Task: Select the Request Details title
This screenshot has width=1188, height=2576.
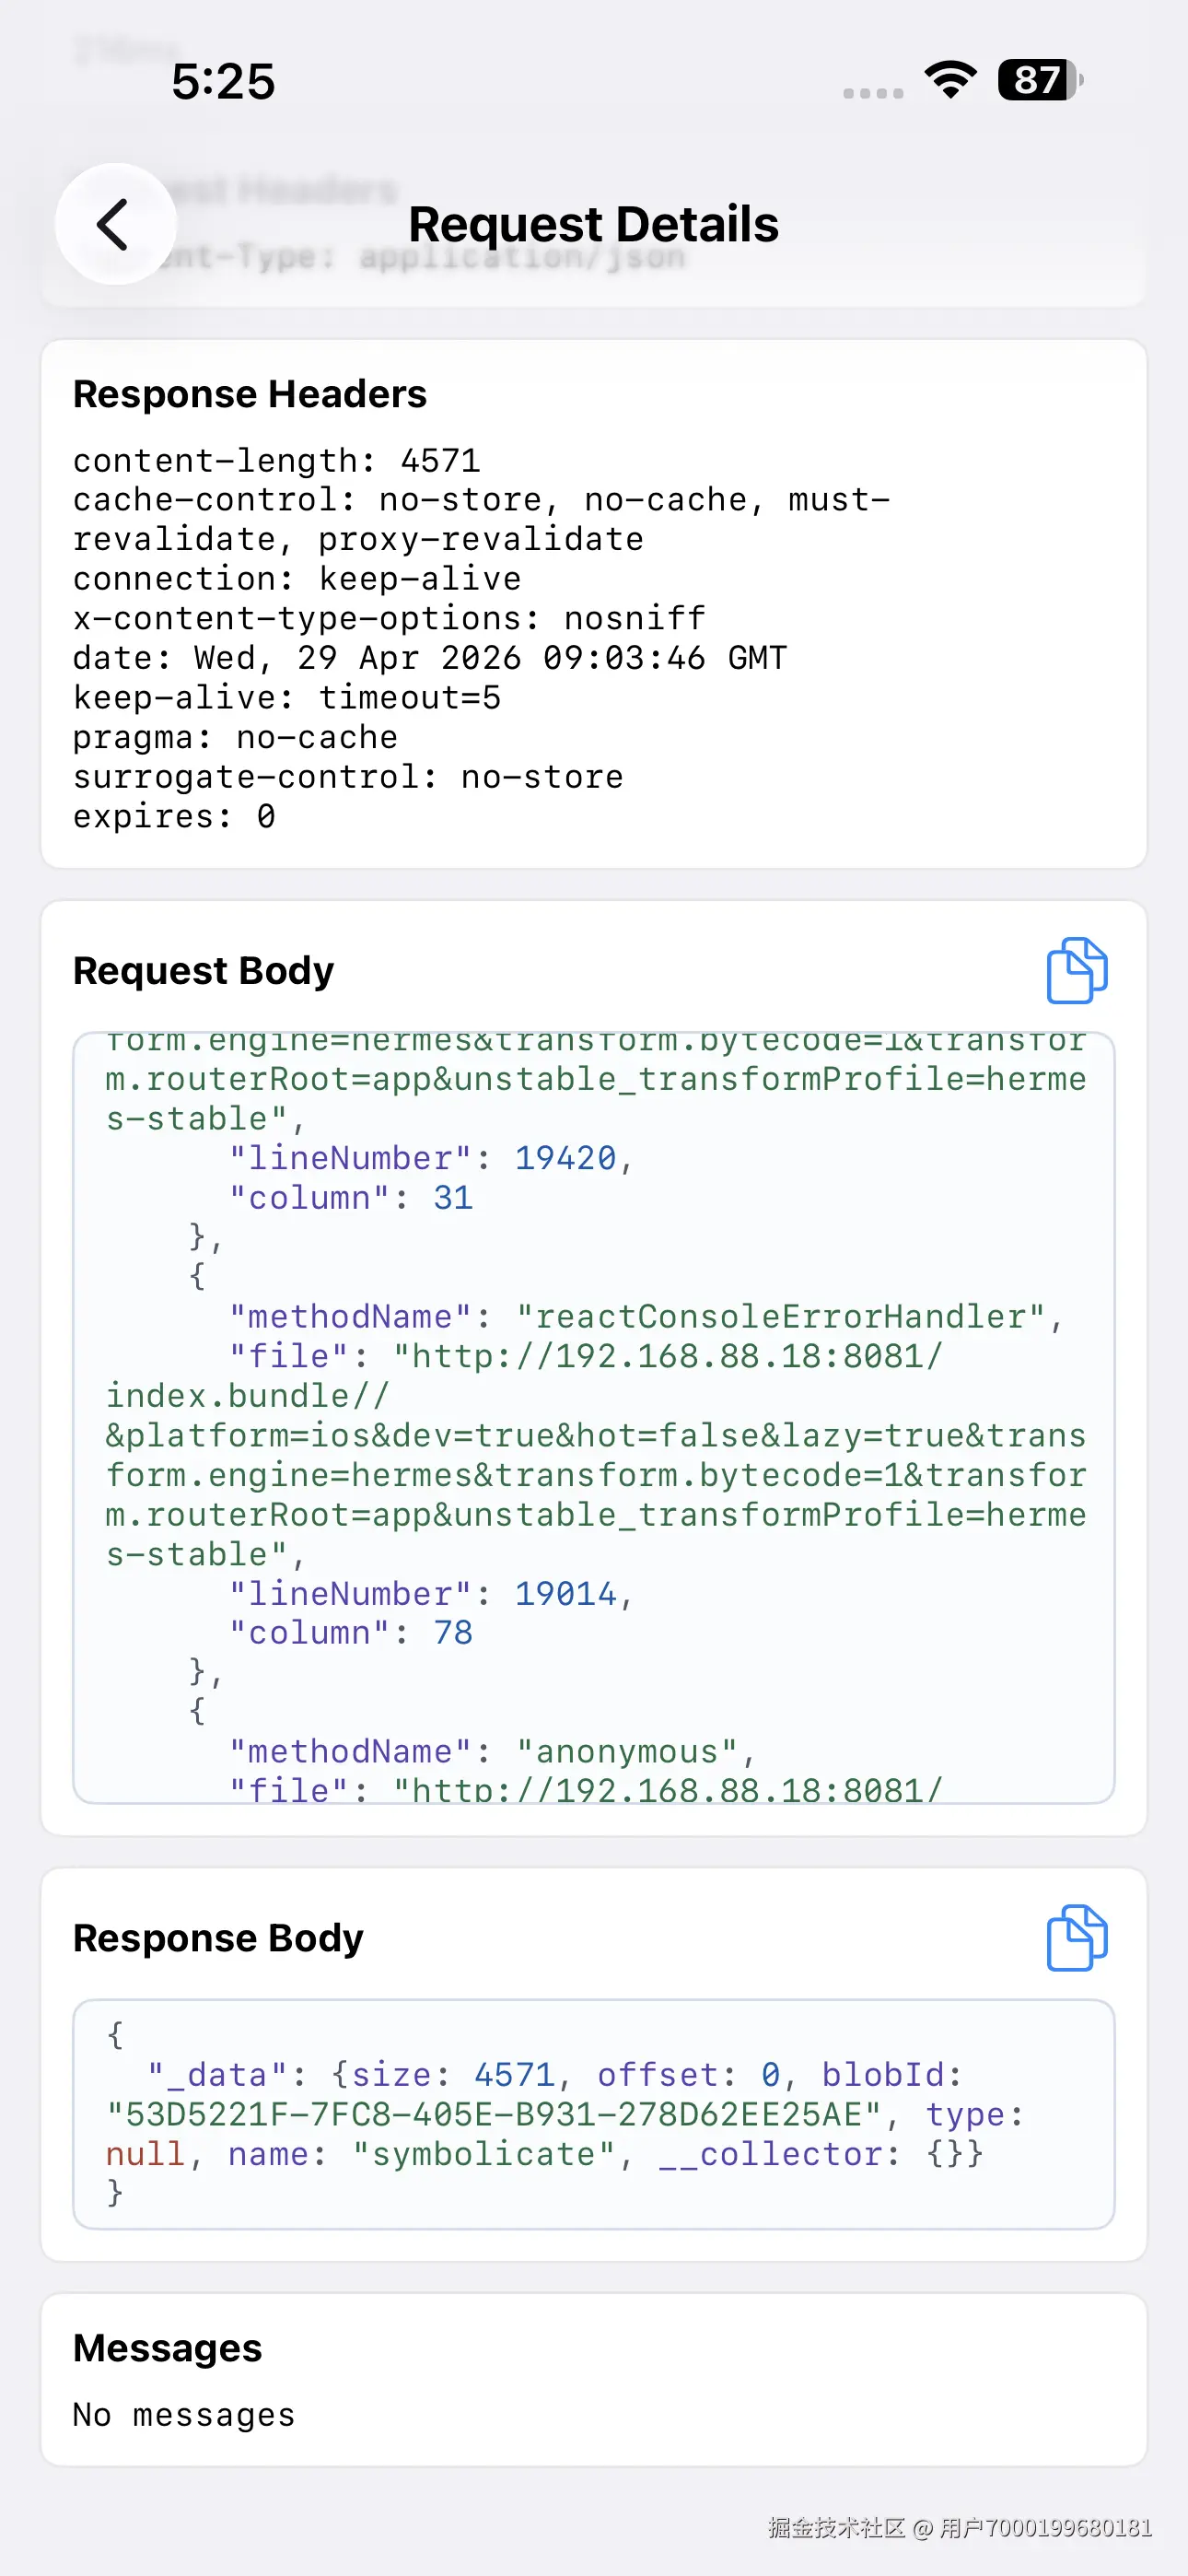Action: click(x=594, y=224)
